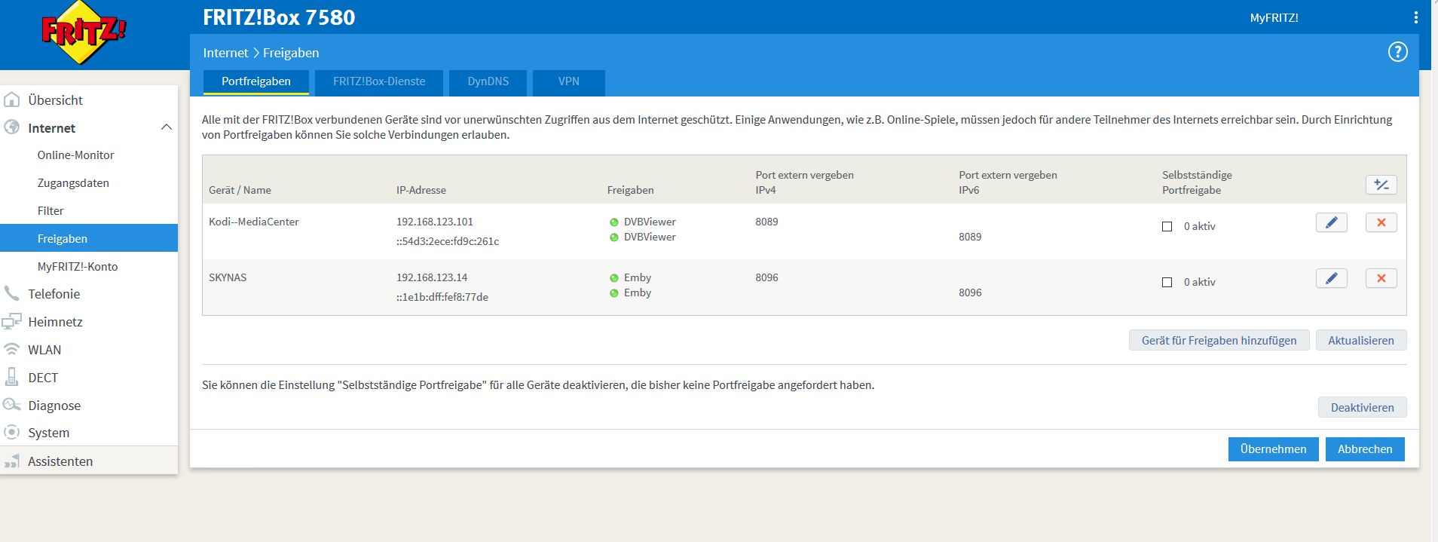
Task: Click the Übernehmen button
Action: pyautogui.click(x=1273, y=449)
